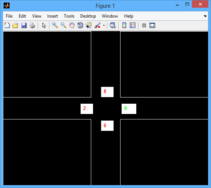Screen dimensions: 211x188
Task: Click the New Figure icon
Action: pyautogui.click(x=7, y=25)
